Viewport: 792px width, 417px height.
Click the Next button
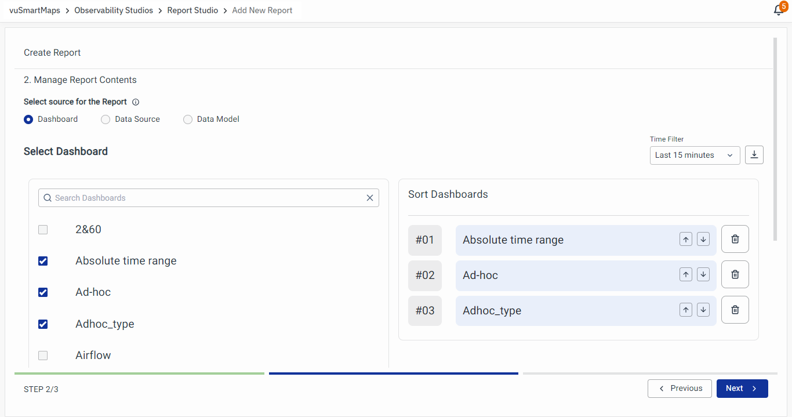742,389
